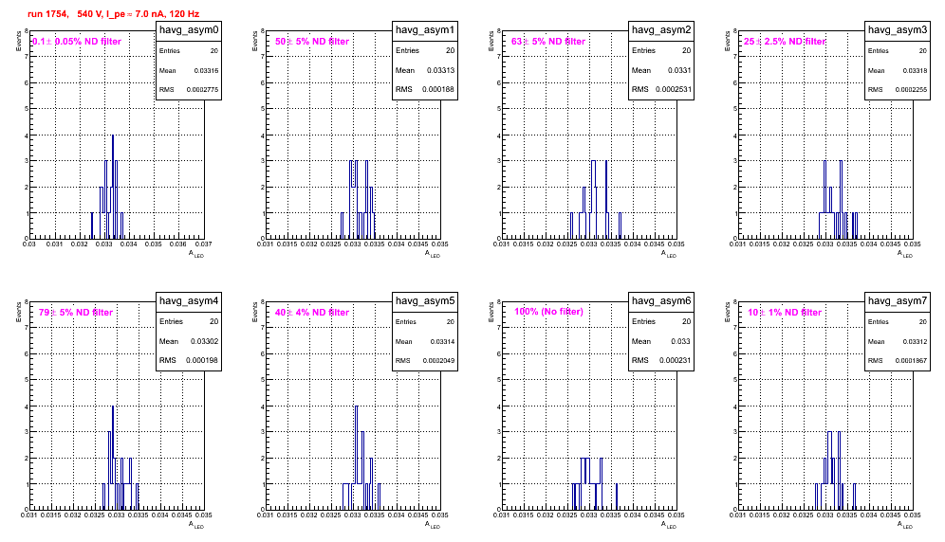This screenshot has width=945, height=542.
Task: Select the havg_asym1 stats box title
Action: click(425, 30)
